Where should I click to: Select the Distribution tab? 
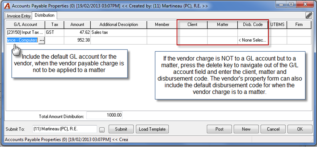(x=45, y=15)
